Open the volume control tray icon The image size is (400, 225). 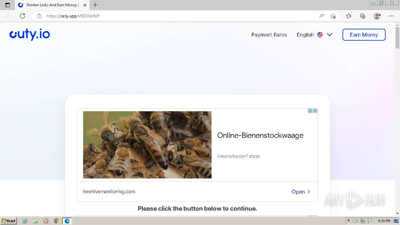356,221
